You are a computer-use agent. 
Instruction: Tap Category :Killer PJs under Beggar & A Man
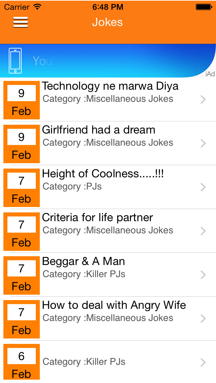coord(84,274)
